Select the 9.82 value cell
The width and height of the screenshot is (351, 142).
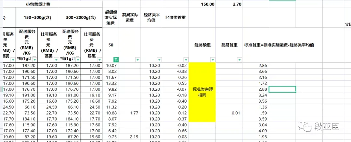coord(110,89)
